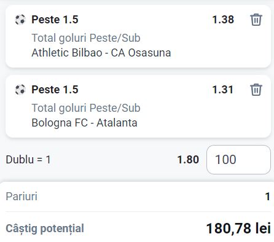Click Total goluri Peste/Sub under Bologna bet
Viewport: 274px width, 242px height.
tap(86, 108)
